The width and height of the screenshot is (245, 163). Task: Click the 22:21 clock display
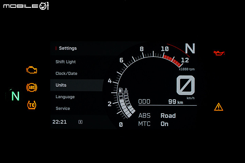pos(60,122)
